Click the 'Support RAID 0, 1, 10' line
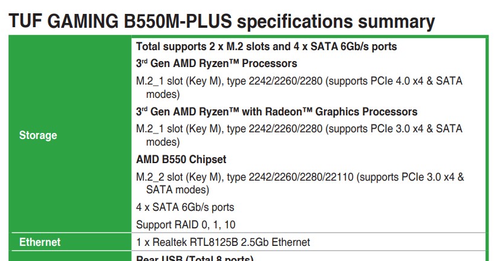 point(186,225)
